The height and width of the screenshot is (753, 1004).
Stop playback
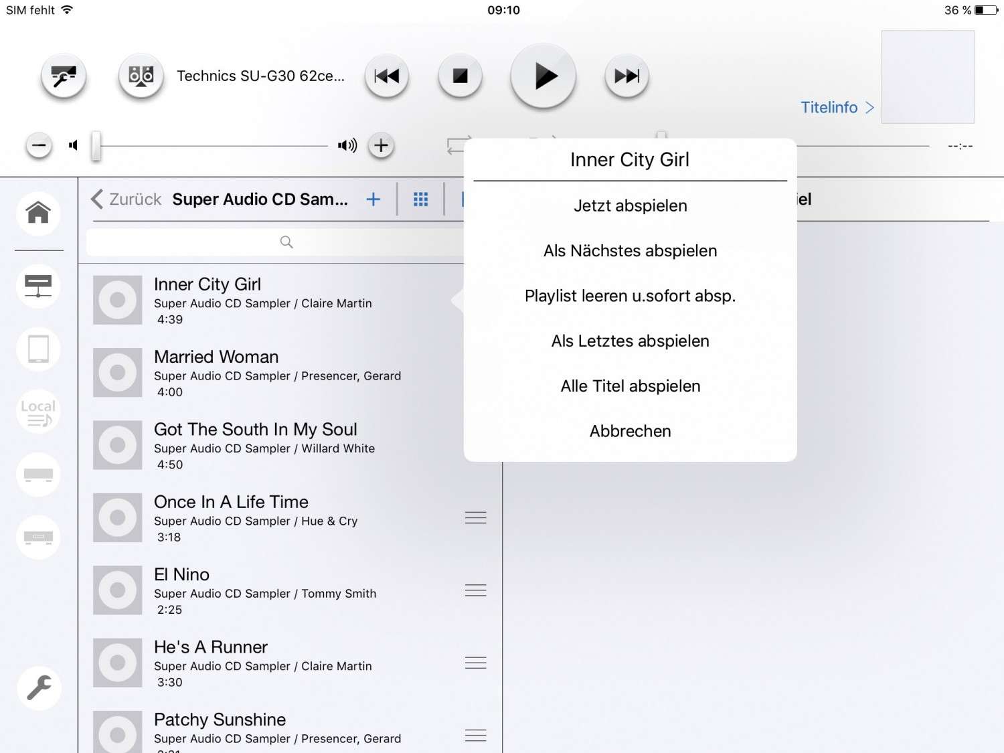[x=460, y=76]
